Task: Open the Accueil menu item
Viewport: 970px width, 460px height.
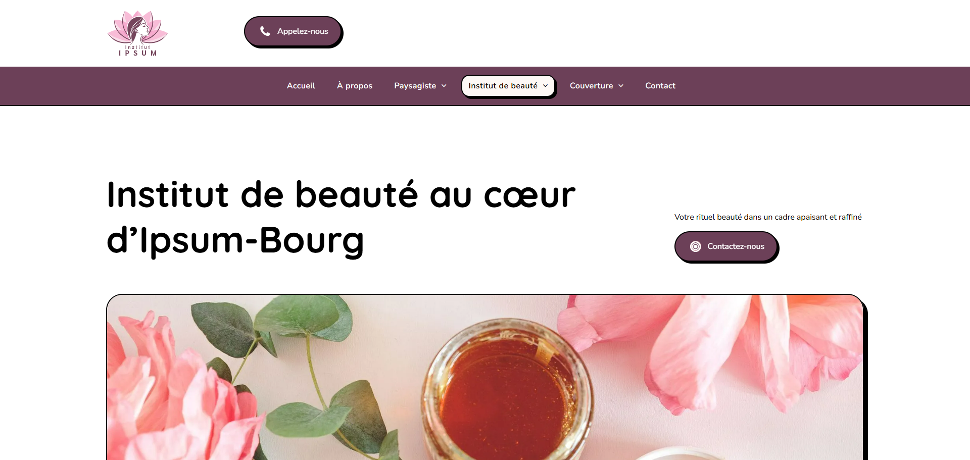Action: coord(301,86)
